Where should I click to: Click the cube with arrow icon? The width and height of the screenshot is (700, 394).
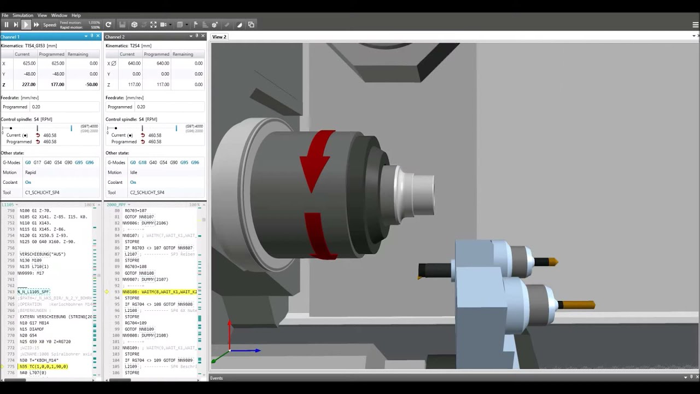click(214, 25)
